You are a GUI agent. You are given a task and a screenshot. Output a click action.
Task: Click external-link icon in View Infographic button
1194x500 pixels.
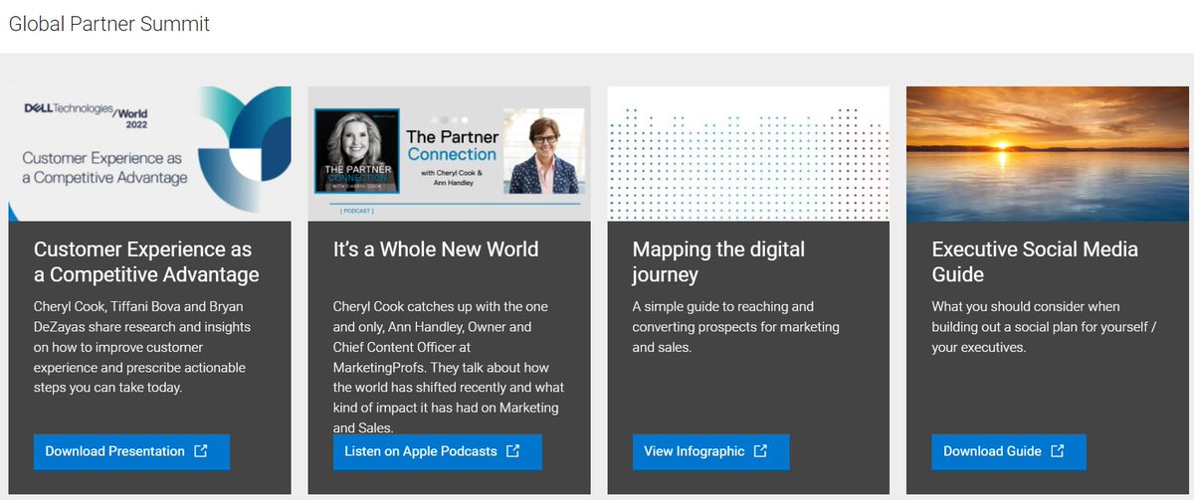tap(760, 451)
